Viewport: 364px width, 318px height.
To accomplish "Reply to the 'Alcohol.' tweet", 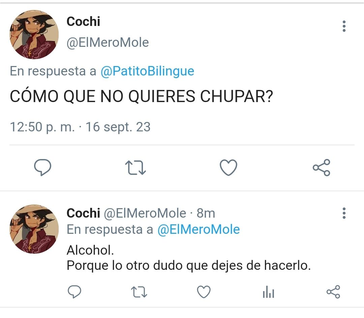I will 74,292.
